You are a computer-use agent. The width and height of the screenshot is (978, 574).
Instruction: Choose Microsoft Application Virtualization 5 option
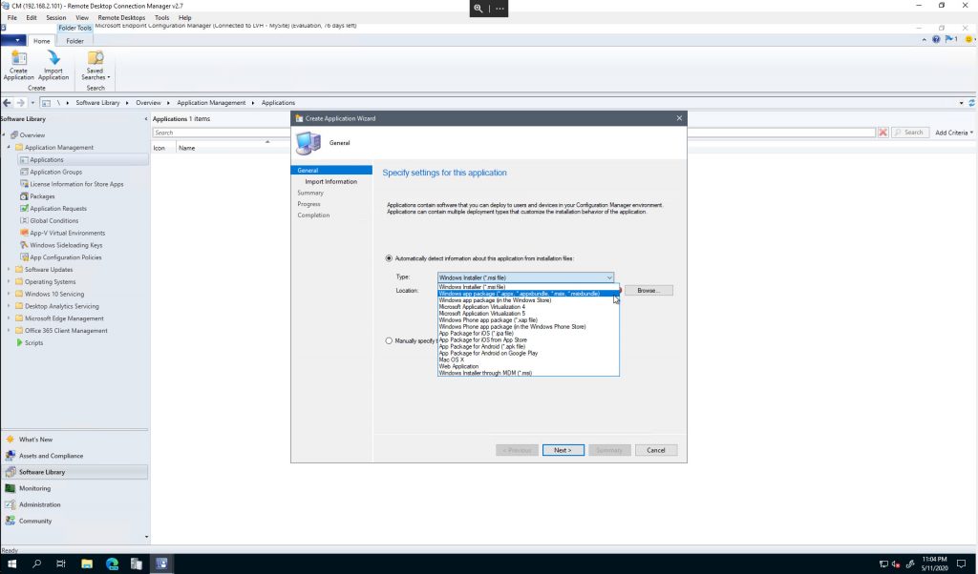(529, 314)
